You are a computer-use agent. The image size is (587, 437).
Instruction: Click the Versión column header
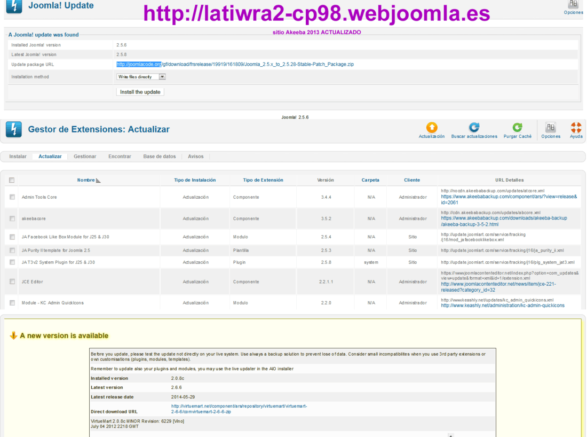click(x=326, y=180)
